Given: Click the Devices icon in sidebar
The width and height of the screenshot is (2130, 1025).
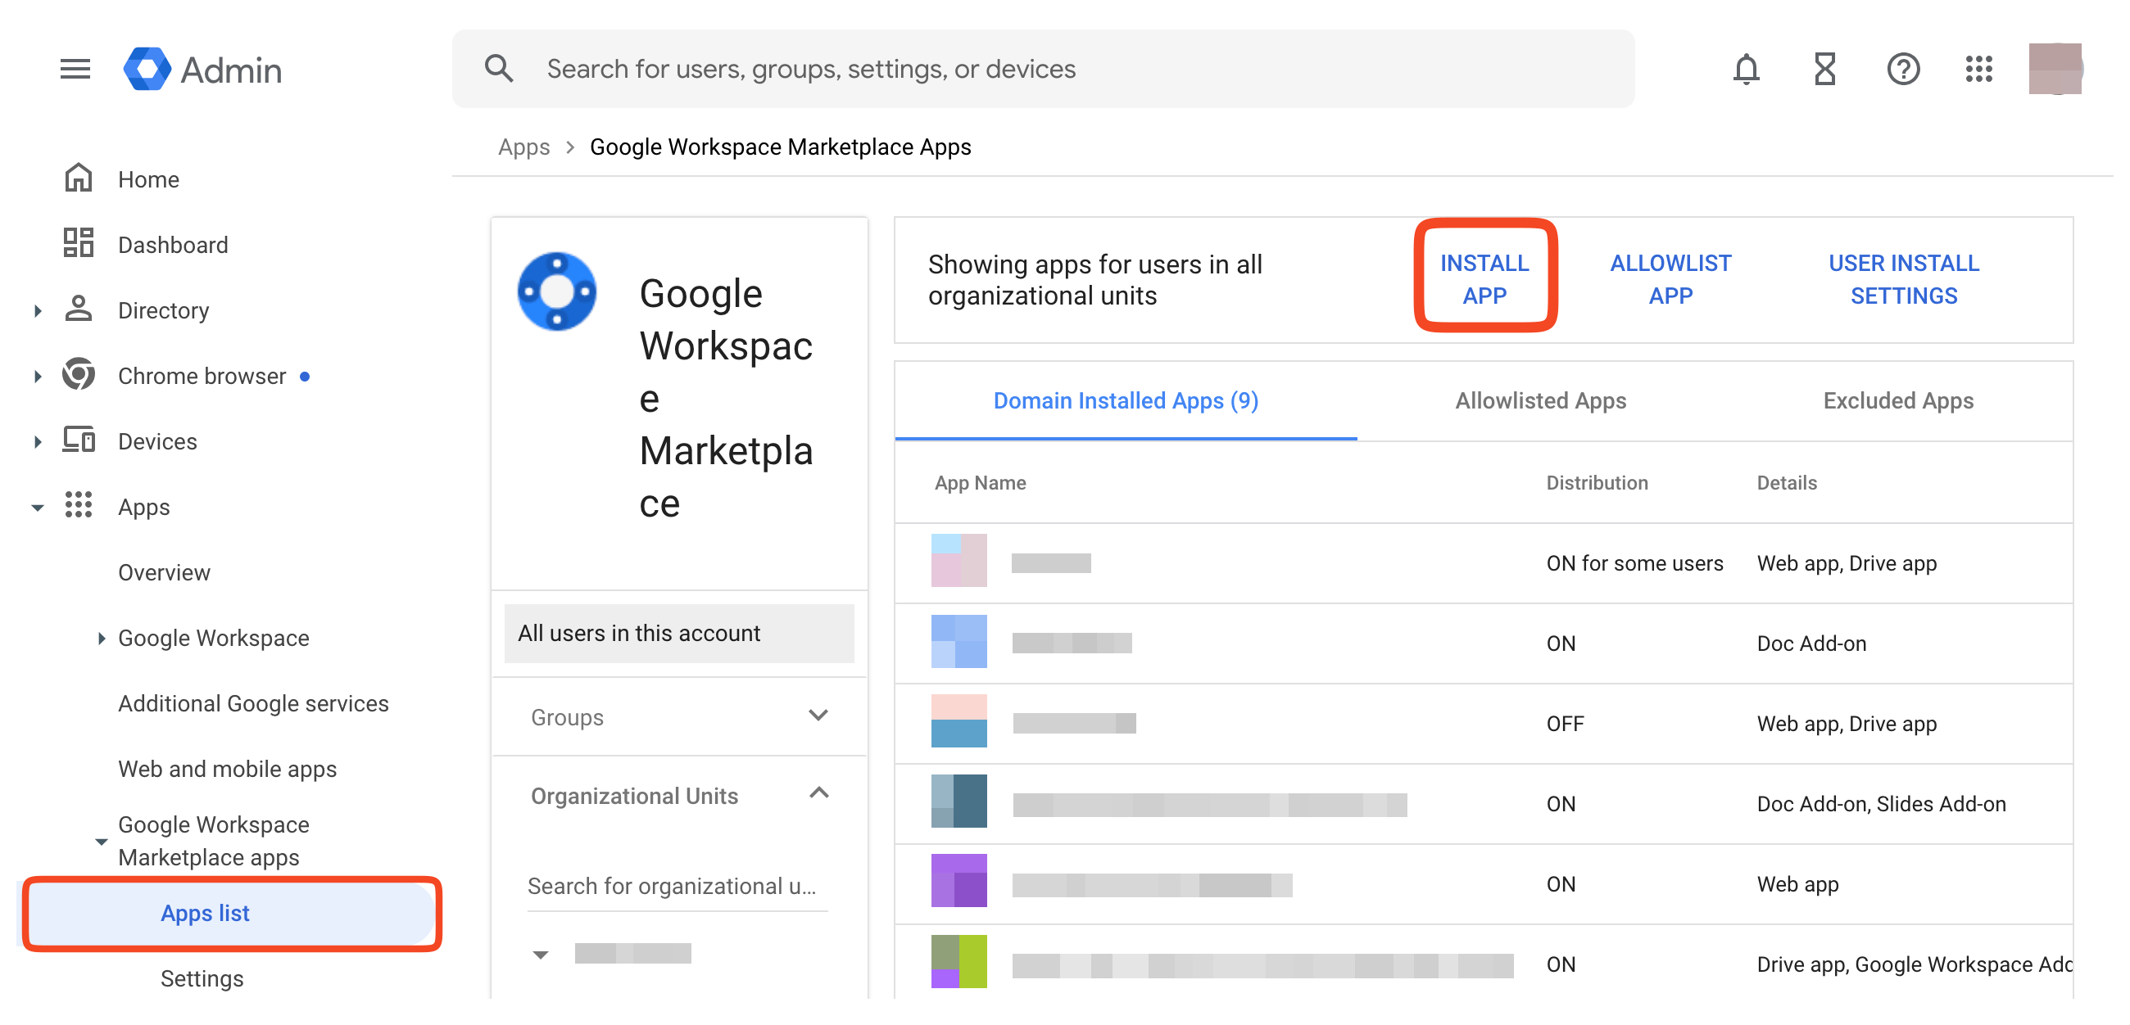Looking at the screenshot, I should click(79, 440).
